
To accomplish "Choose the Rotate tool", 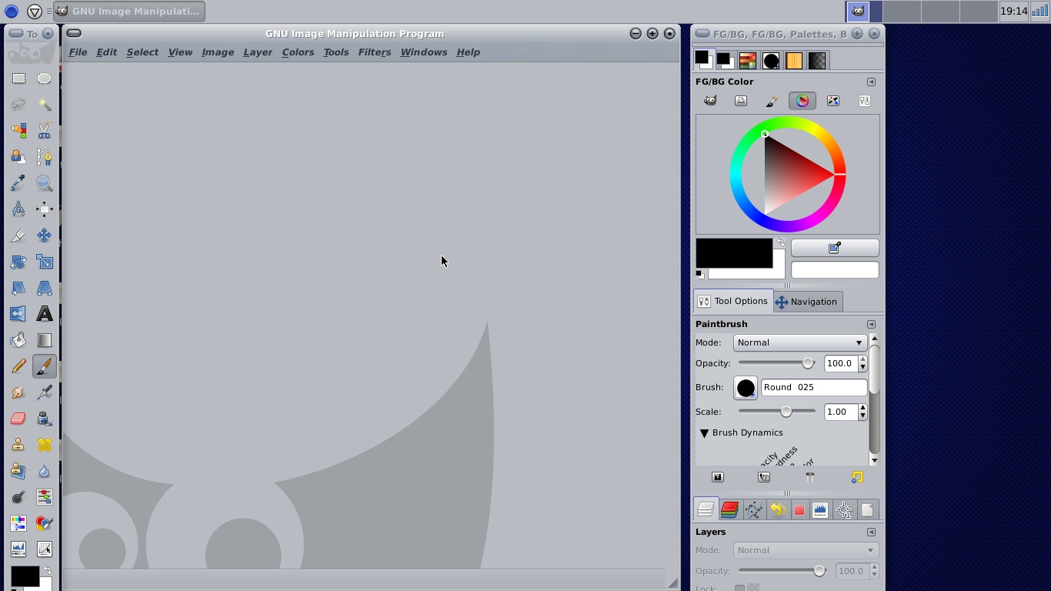I will point(18,262).
